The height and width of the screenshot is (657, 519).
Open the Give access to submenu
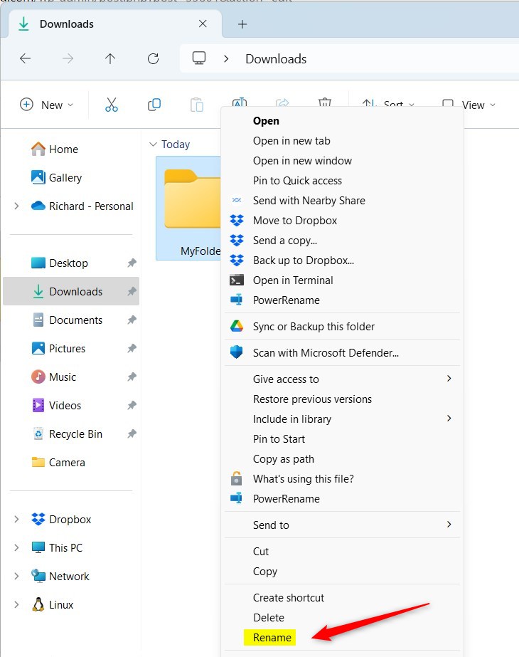pyautogui.click(x=343, y=379)
